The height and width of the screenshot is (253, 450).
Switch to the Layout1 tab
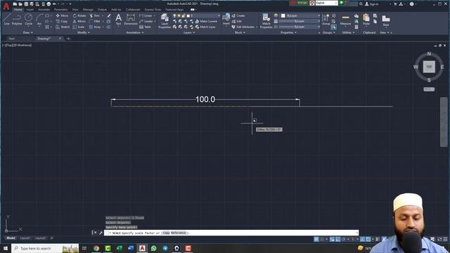coord(25,238)
